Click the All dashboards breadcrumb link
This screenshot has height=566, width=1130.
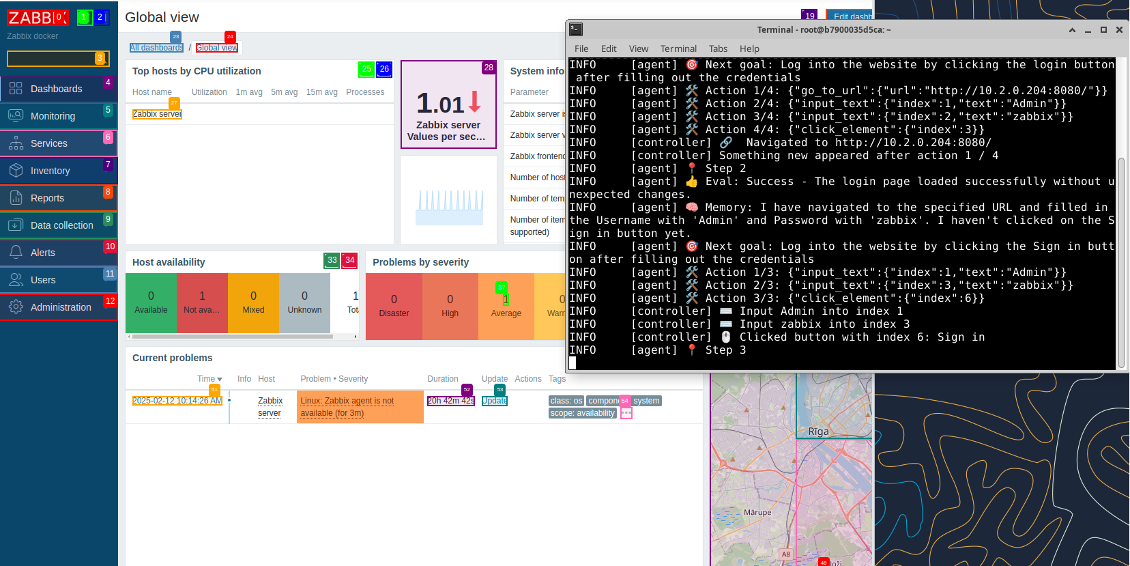pos(156,48)
